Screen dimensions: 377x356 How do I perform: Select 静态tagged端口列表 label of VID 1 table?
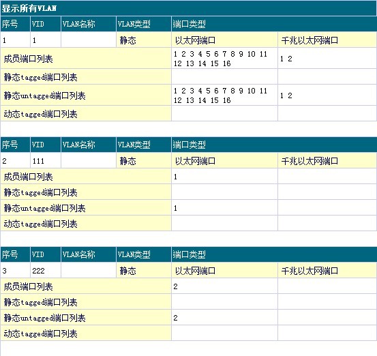click(x=40, y=77)
